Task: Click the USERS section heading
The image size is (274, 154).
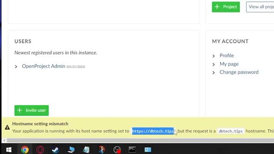Action: coord(23,41)
